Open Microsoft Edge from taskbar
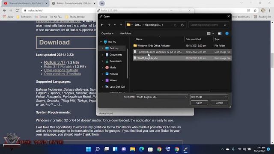The height and width of the screenshot is (154, 274). [x=142, y=149]
